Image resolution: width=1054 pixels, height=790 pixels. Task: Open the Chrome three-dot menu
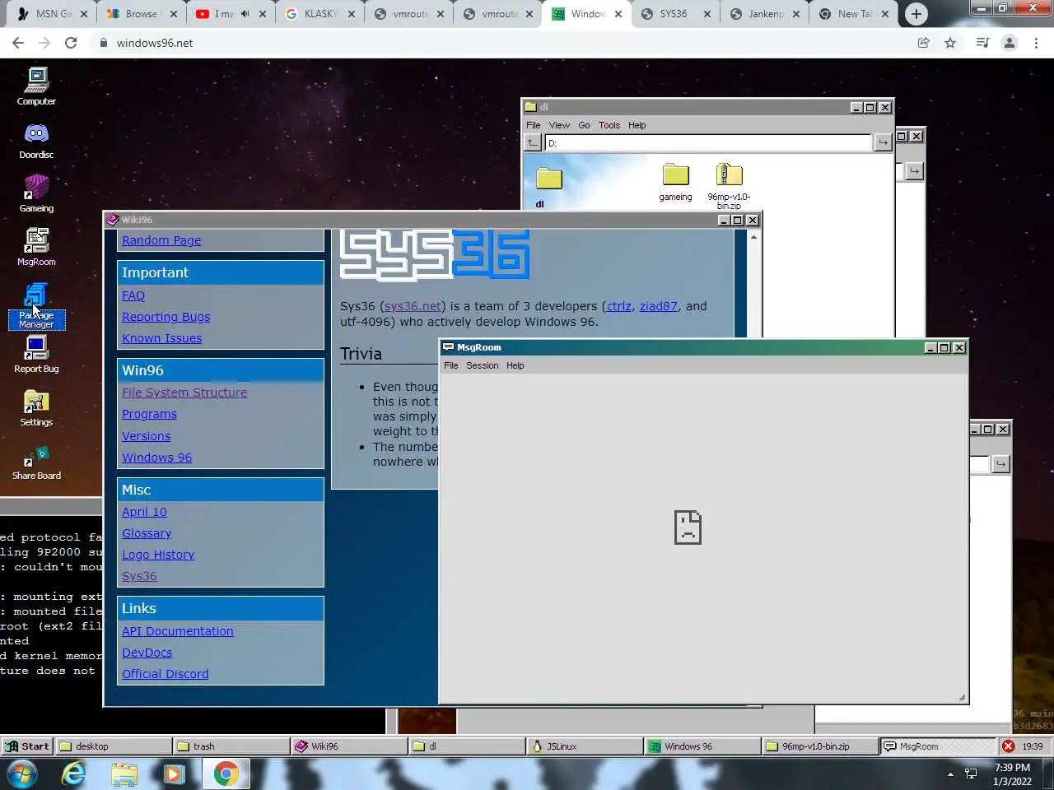point(1036,43)
